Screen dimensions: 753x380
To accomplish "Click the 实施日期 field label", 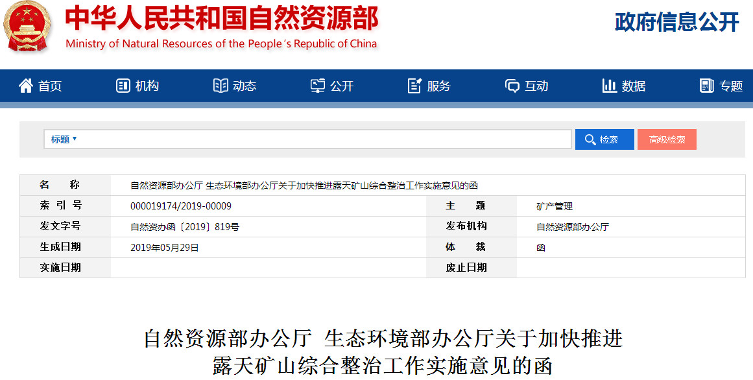I will pyautogui.click(x=60, y=267).
